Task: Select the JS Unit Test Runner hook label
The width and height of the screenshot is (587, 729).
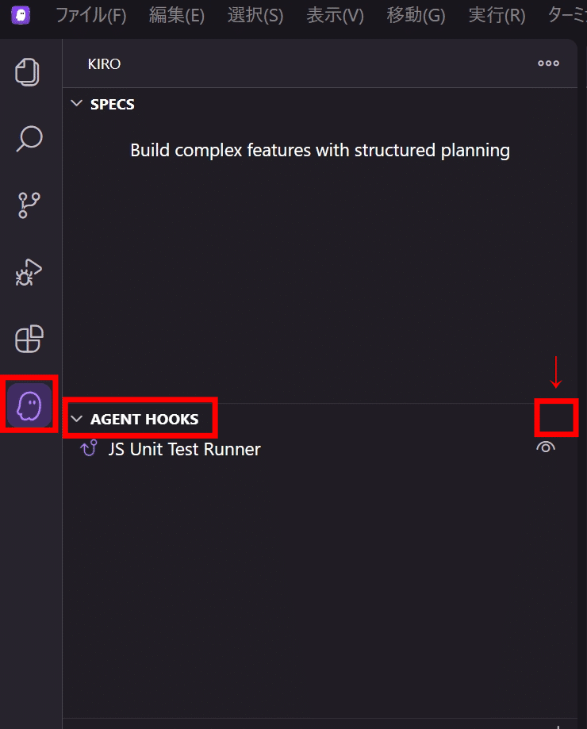Action: pos(184,449)
